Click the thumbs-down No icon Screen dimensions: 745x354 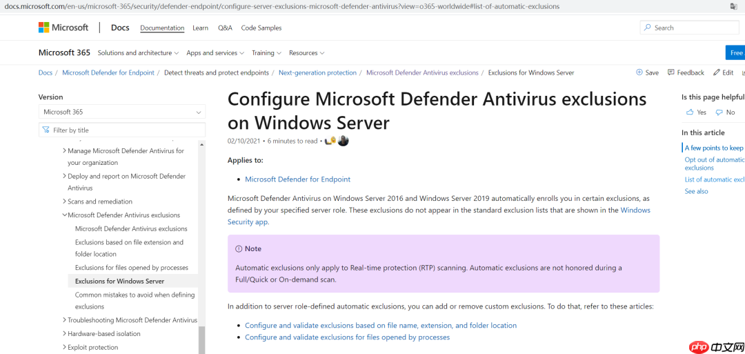pos(719,112)
